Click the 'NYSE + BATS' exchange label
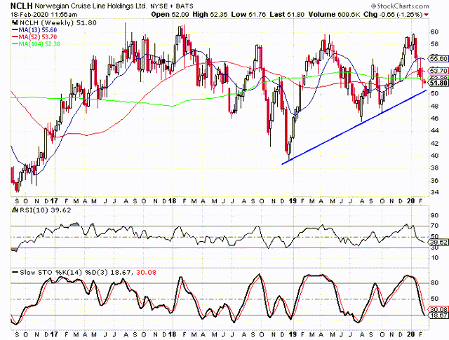 [x=172, y=6]
